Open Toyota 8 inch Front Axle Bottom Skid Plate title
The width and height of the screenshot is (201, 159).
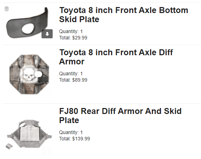click(124, 15)
